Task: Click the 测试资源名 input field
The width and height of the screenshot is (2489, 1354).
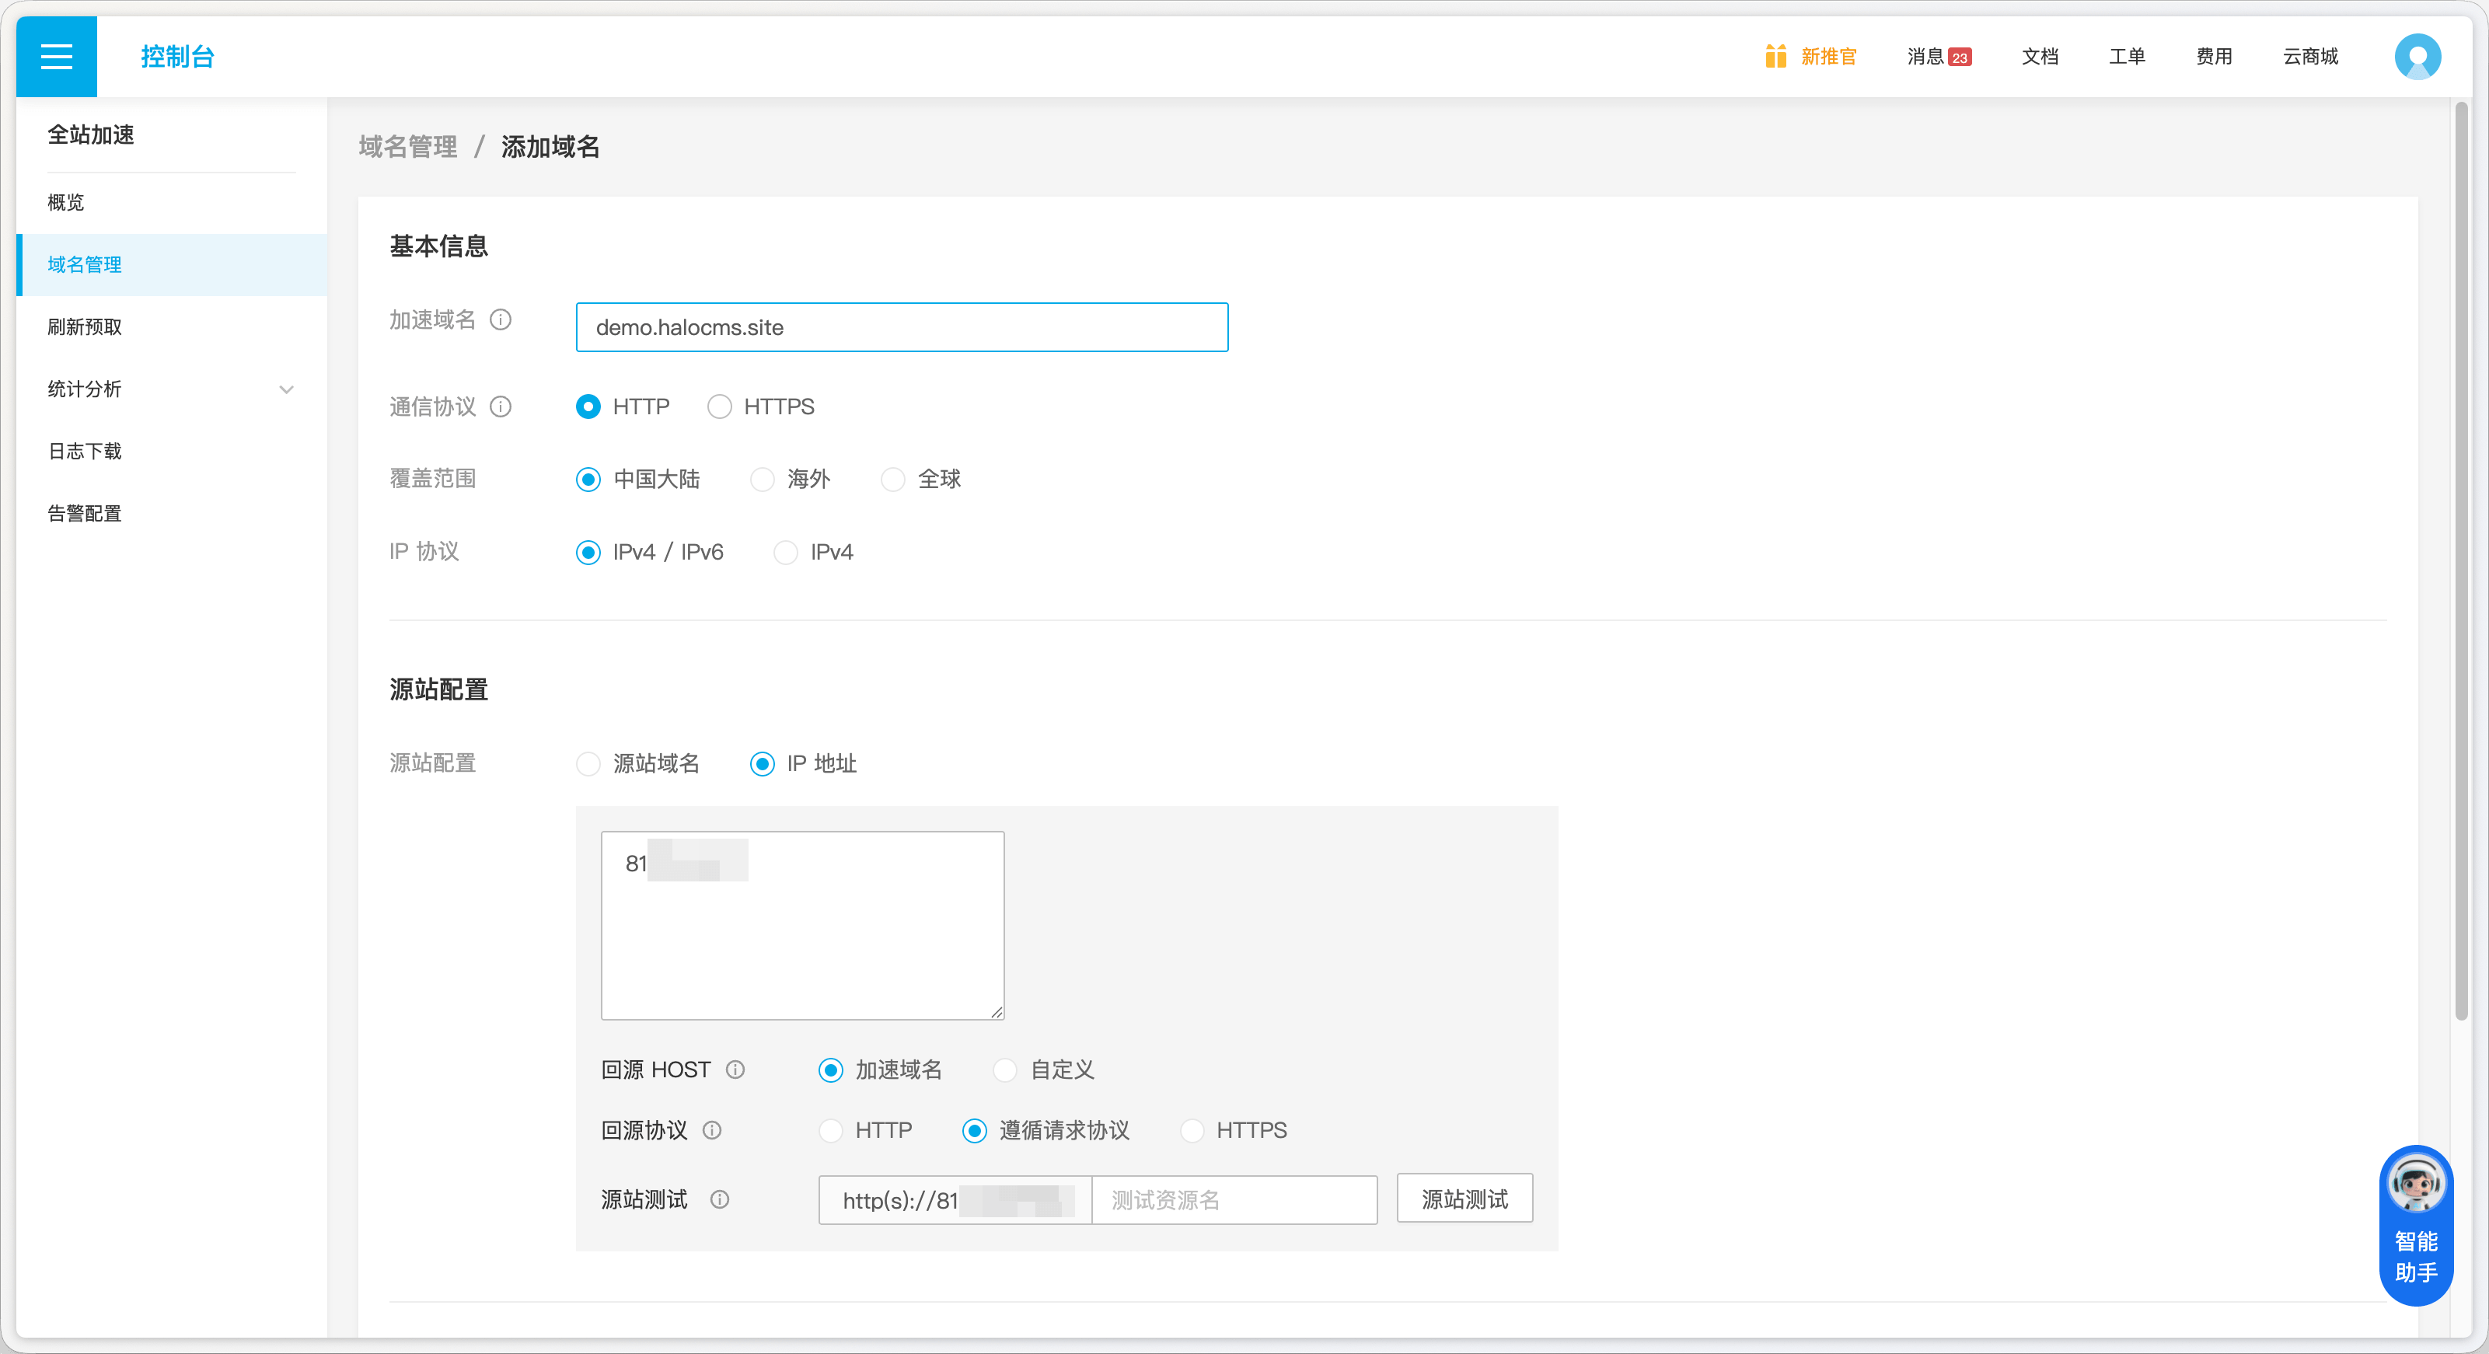Action: click(1234, 1200)
